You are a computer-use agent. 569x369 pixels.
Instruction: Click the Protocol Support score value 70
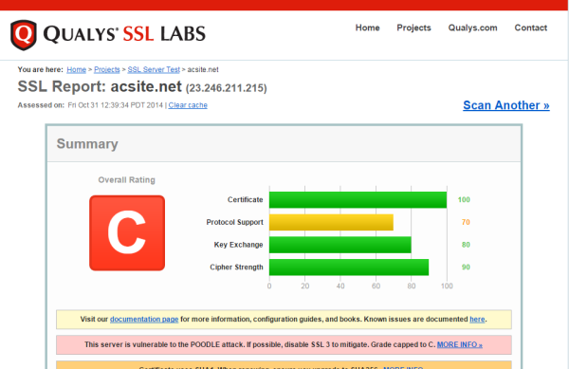pyautogui.click(x=466, y=222)
